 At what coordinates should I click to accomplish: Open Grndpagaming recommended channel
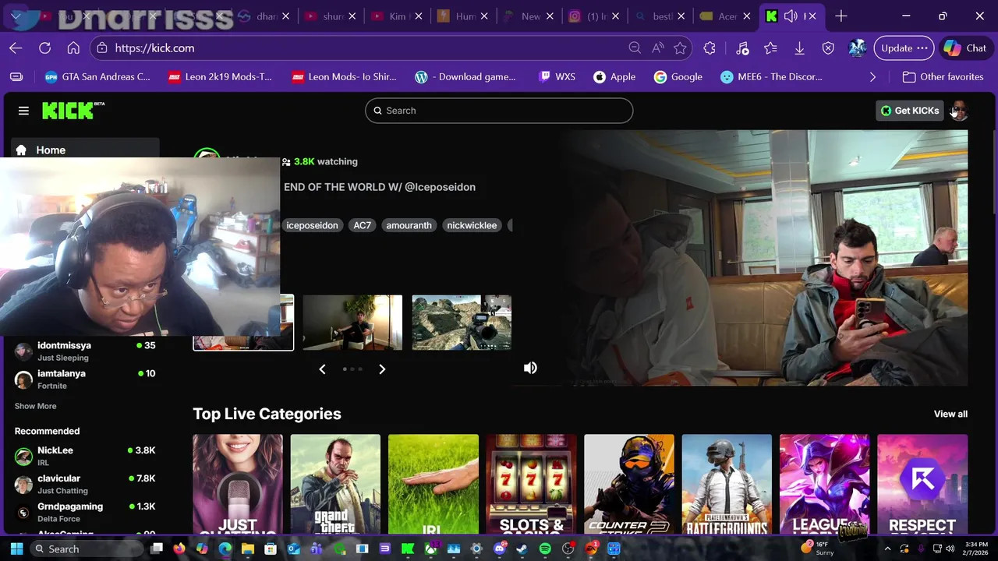[86, 512]
